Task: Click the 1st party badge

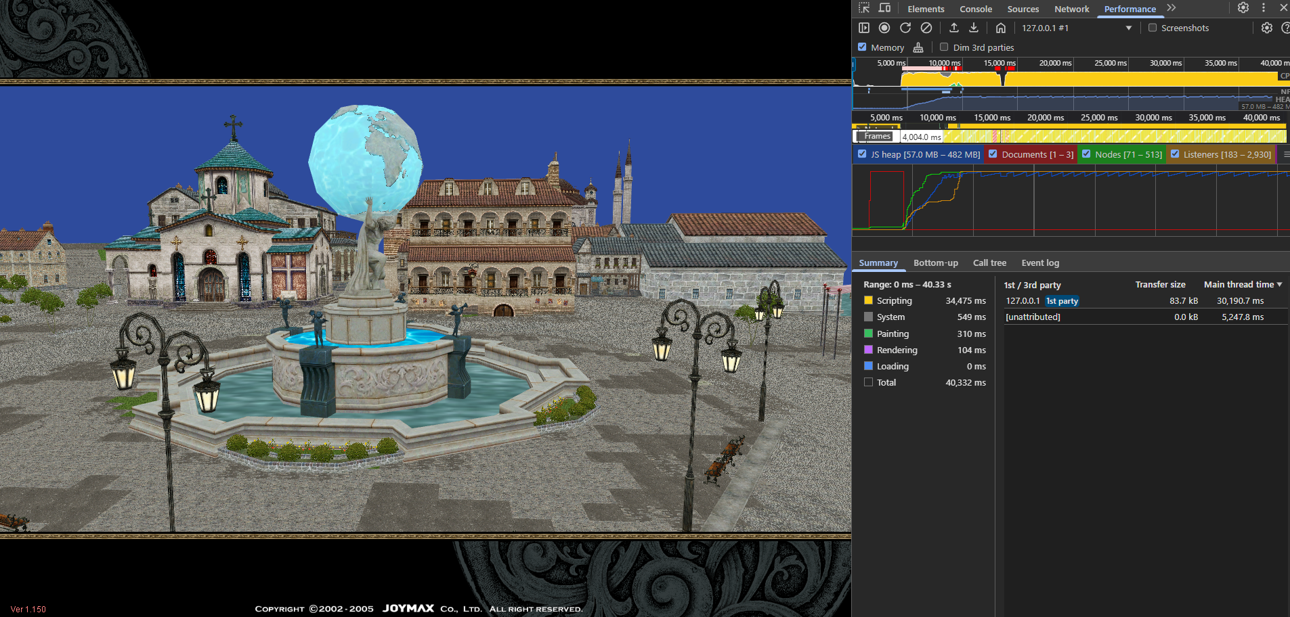Action: tap(1062, 301)
